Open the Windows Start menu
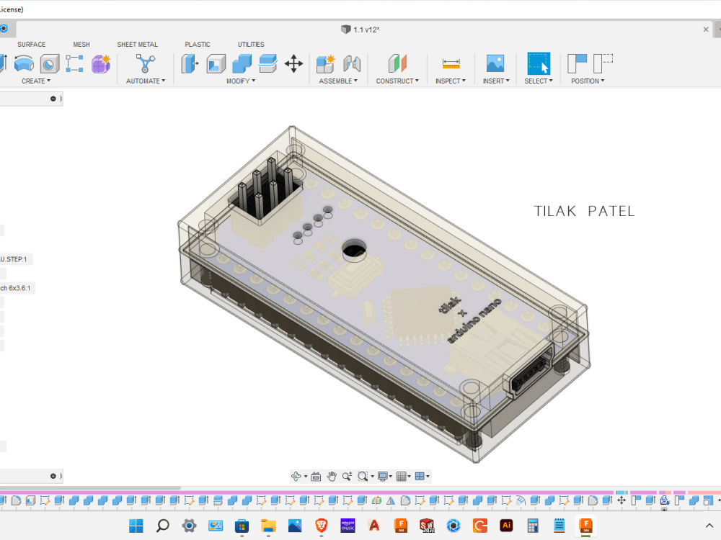The image size is (721, 540). tap(136, 526)
